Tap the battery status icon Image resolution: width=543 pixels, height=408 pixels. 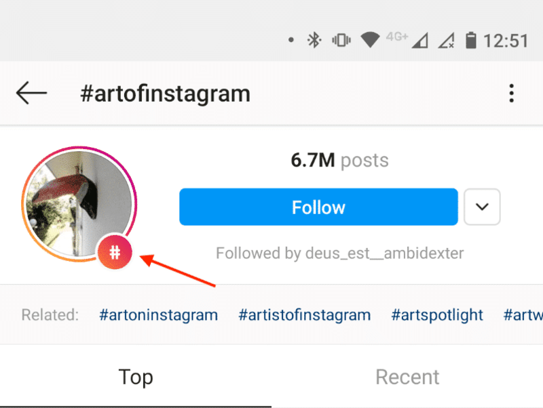click(470, 41)
